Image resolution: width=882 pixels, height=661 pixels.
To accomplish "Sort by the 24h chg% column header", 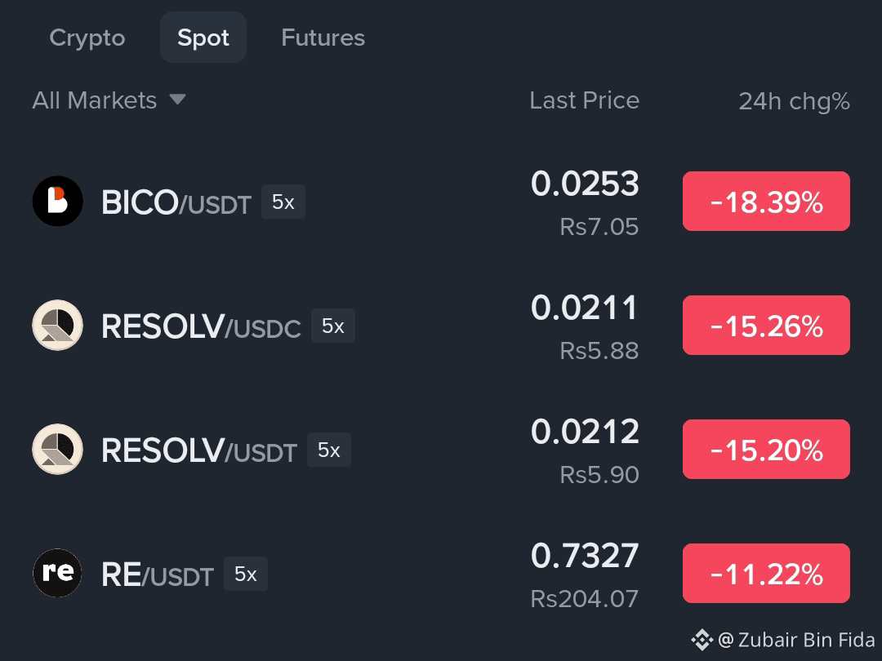I will pos(795,101).
